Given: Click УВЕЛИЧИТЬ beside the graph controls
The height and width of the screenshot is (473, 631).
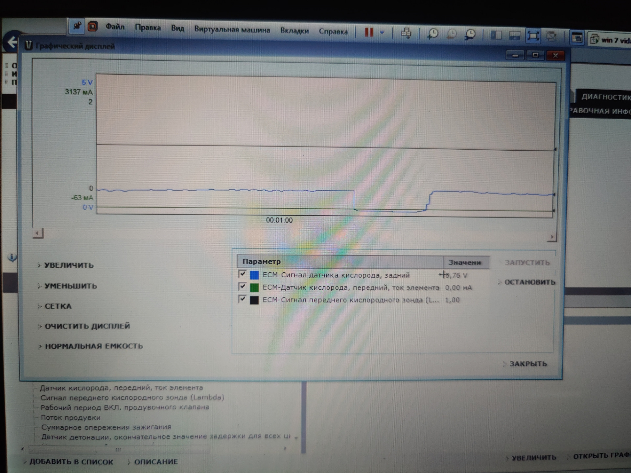Looking at the screenshot, I should [69, 265].
